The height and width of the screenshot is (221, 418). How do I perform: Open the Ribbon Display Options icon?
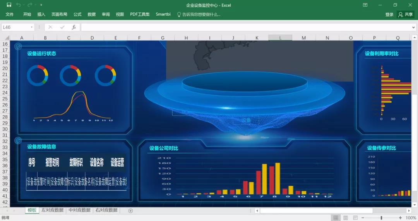coord(365,5)
